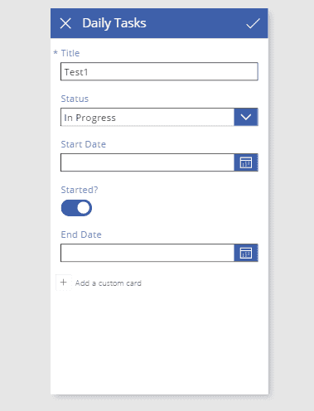
Task: Expand the Status dropdown chevron
Action: (x=246, y=117)
